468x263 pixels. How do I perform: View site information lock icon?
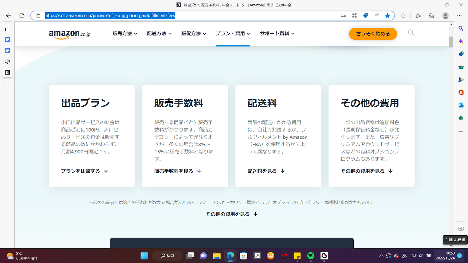38,15
